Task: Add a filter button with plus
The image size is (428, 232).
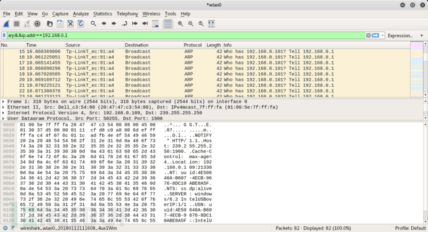Action: coord(422,35)
